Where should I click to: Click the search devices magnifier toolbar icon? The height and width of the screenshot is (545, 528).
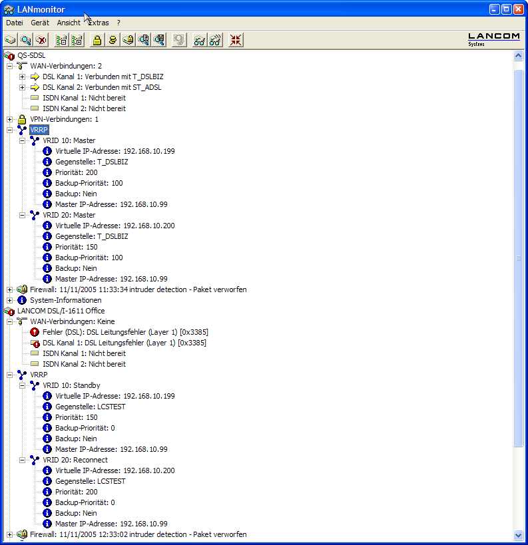26,41
